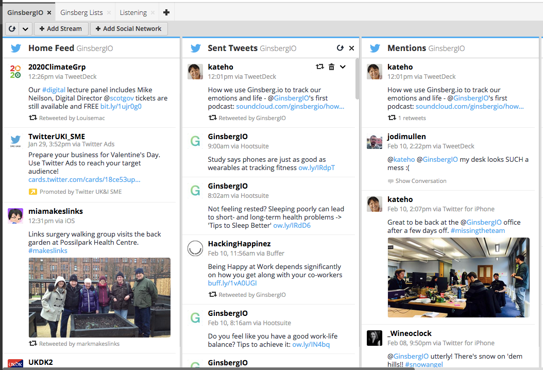Open 2020ClimateGrp profile avatar
543x370 pixels.
click(15, 71)
